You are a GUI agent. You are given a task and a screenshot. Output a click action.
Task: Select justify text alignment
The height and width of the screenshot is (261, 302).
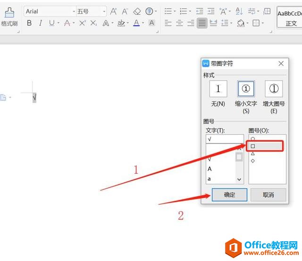click(x=202, y=23)
